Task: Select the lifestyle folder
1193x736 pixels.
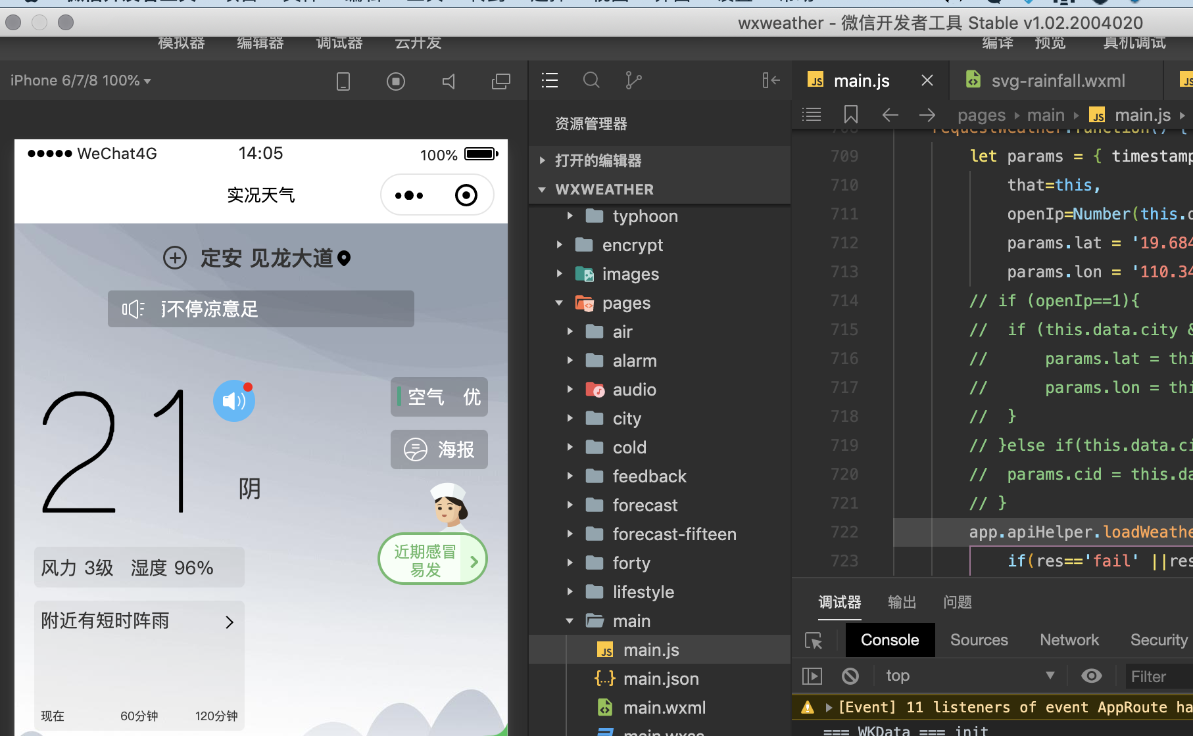Action: click(660, 592)
